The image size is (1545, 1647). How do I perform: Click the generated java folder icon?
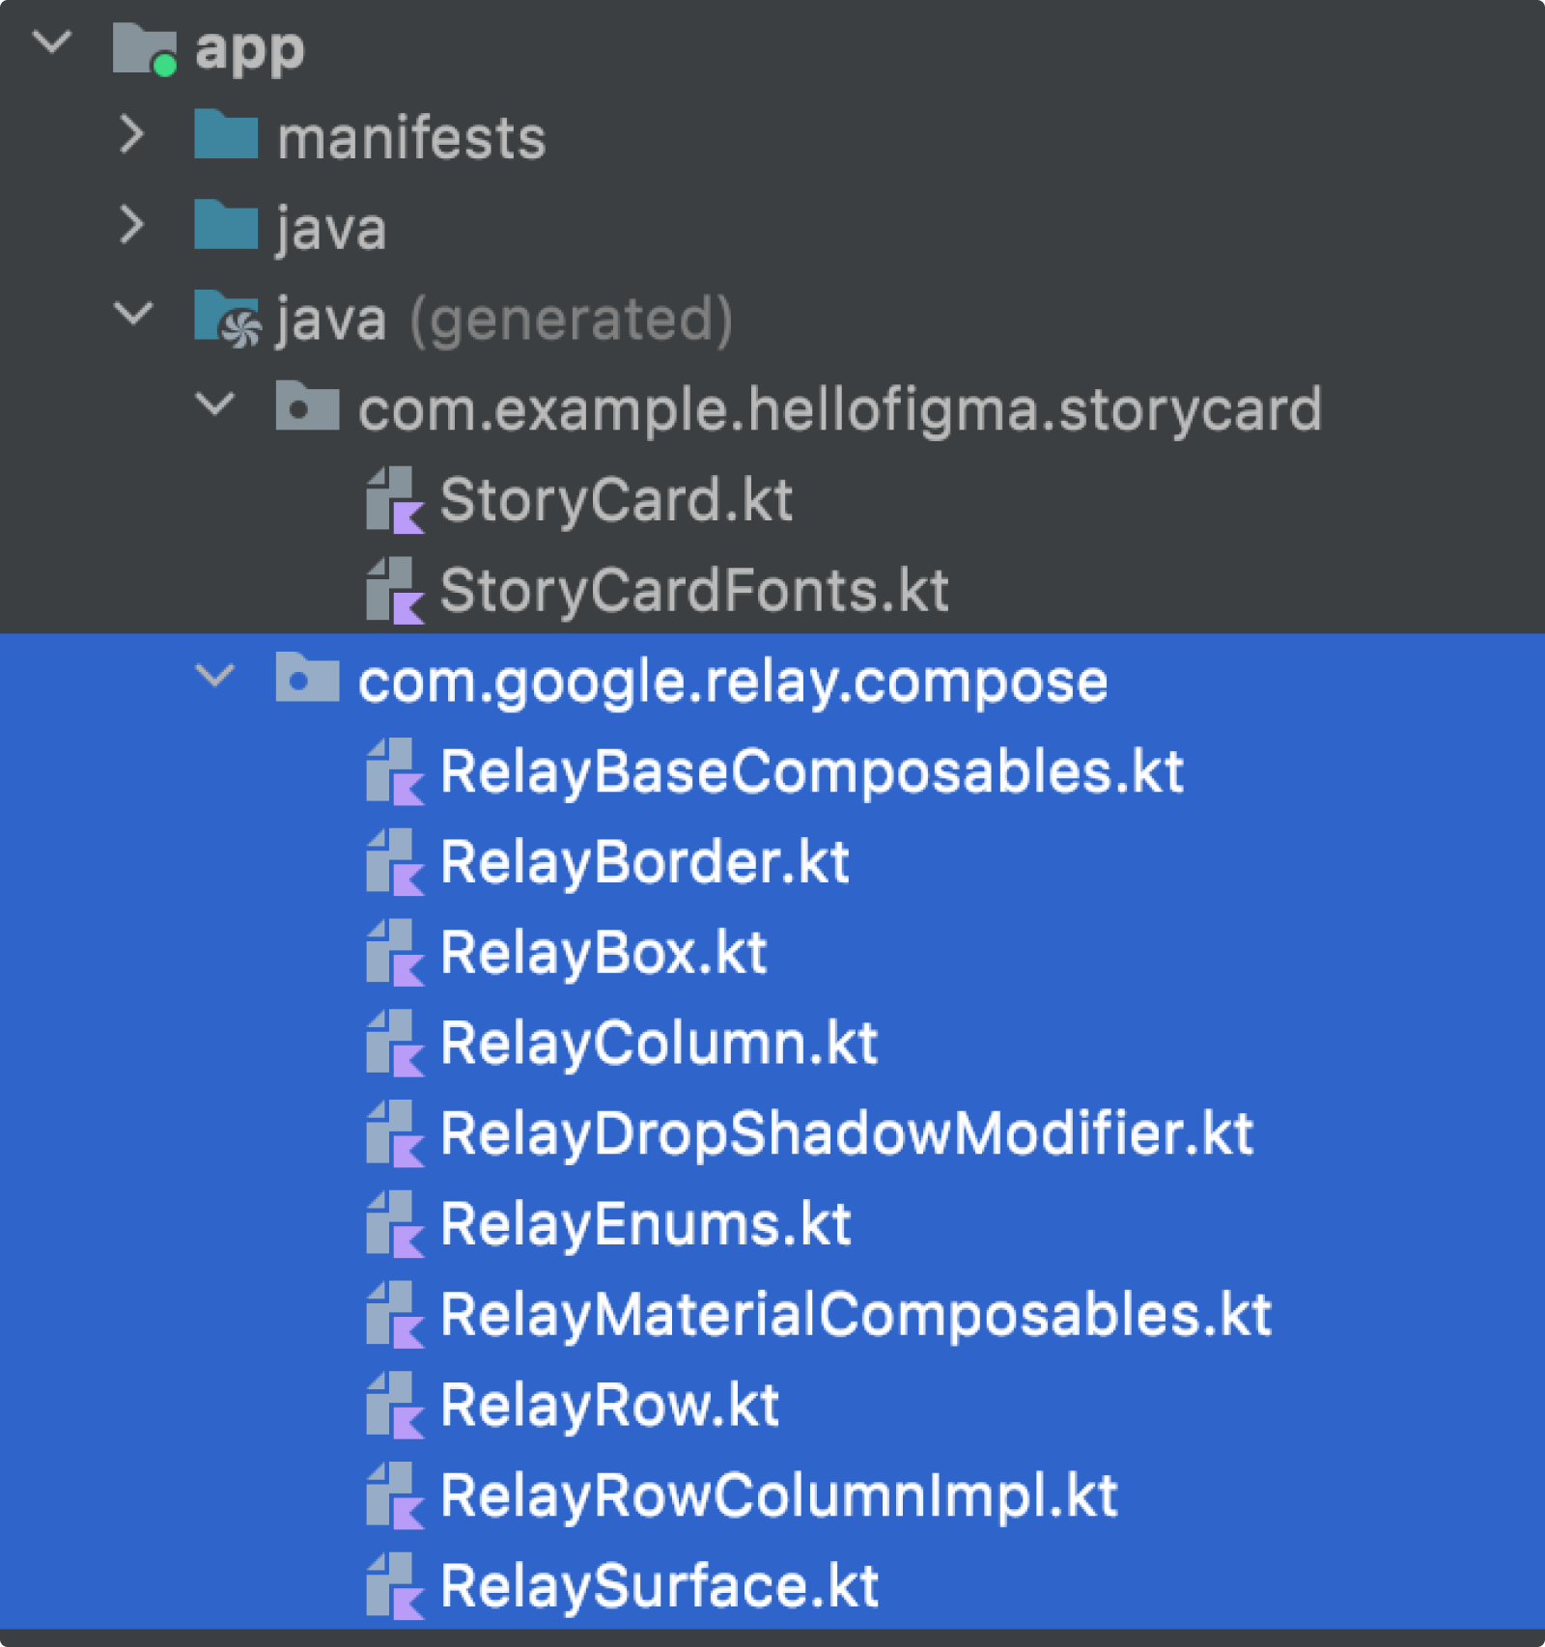coord(227,318)
